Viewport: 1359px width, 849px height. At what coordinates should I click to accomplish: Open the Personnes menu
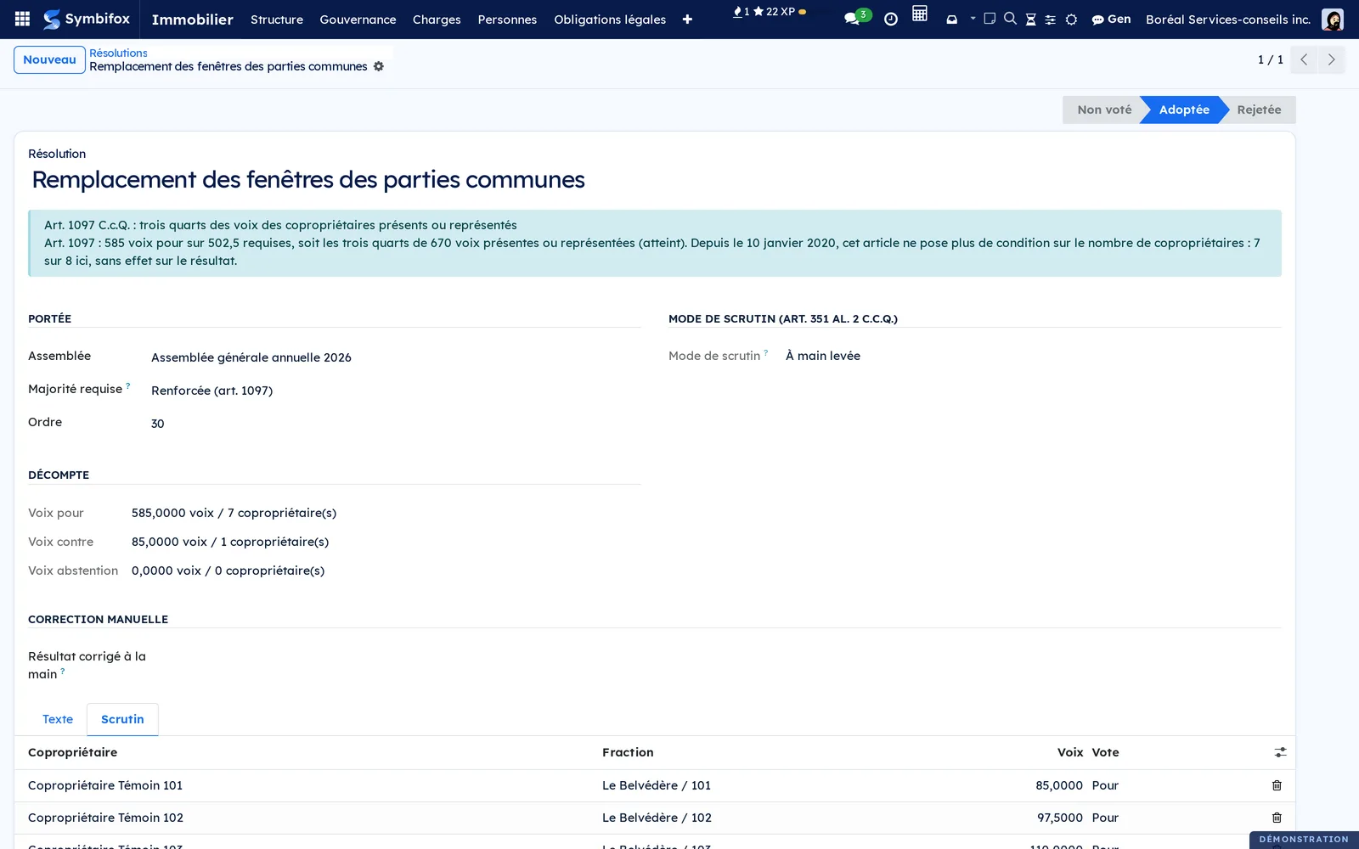click(507, 20)
